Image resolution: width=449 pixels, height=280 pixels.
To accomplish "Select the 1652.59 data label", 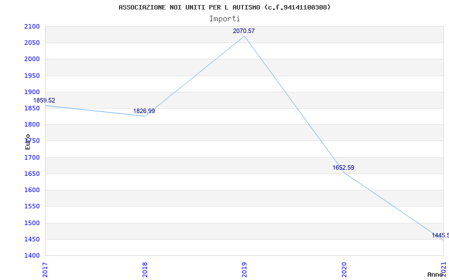I will click(343, 167).
